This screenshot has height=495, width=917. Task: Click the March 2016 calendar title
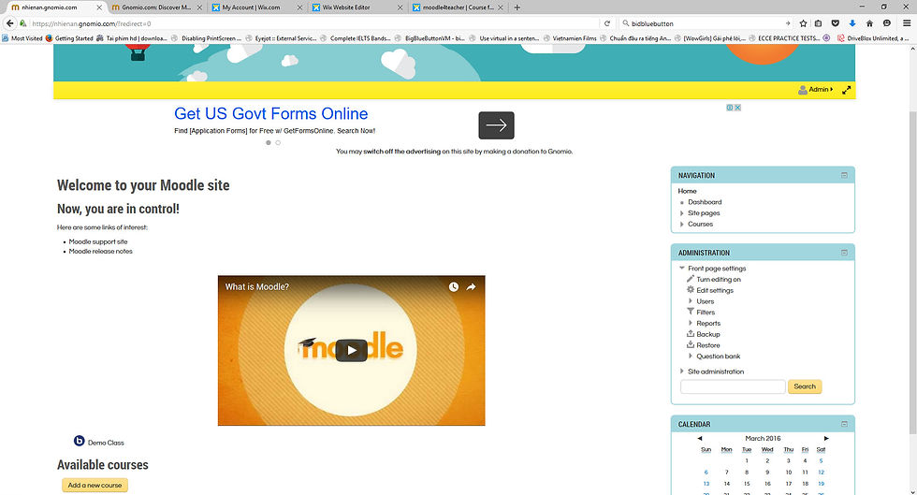[x=763, y=438]
